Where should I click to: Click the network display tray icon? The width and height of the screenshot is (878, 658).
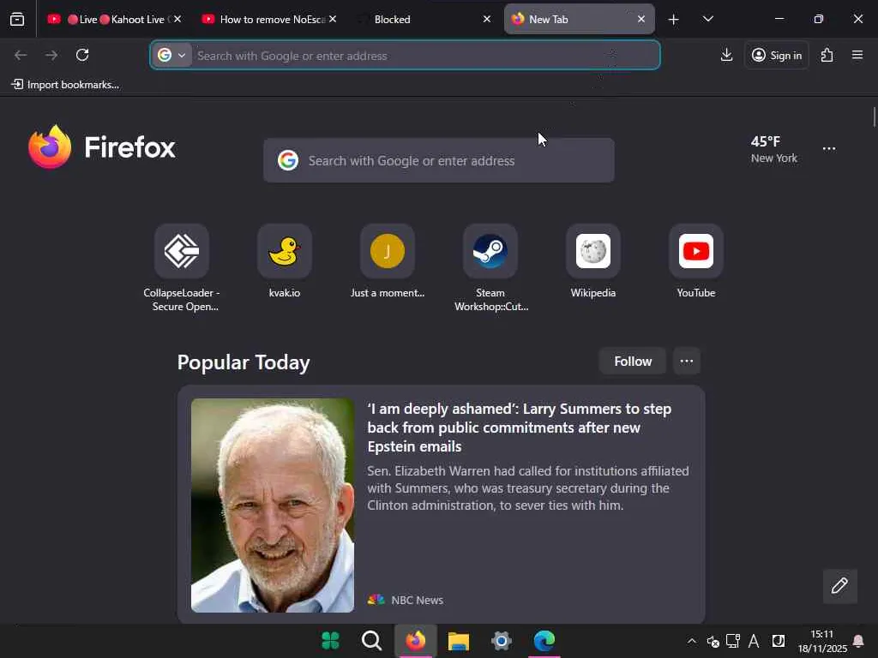coord(733,641)
